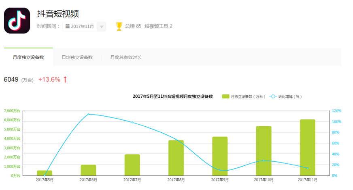
Task: Select the 月度独立设备数 tab
Action: click(28, 57)
